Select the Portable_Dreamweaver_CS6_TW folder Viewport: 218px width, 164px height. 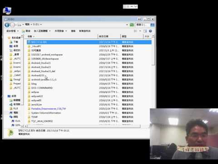pyautogui.click(x=49, y=109)
